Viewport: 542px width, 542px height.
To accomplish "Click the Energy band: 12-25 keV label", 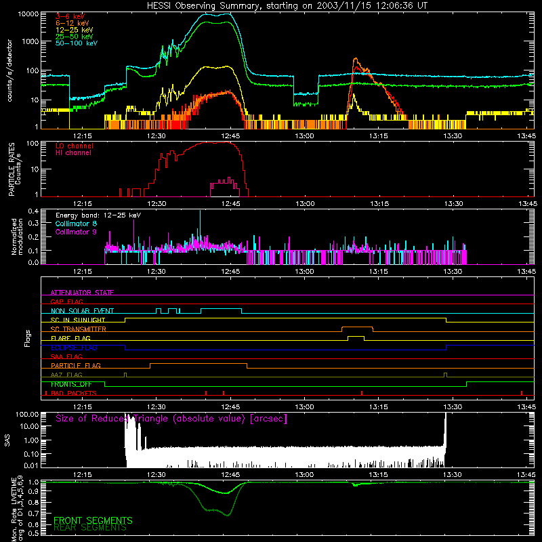I will point(98,215).
